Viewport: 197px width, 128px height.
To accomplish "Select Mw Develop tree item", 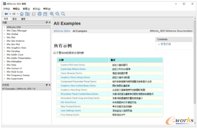I will (x=13, y=51).
